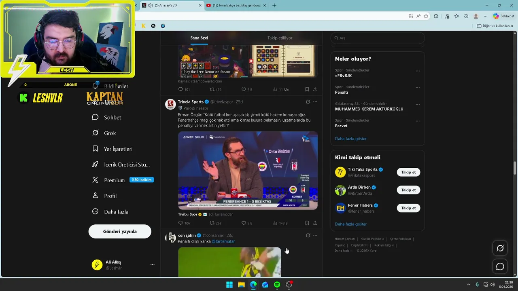Share the steampowered.com post

pos(315,89)
